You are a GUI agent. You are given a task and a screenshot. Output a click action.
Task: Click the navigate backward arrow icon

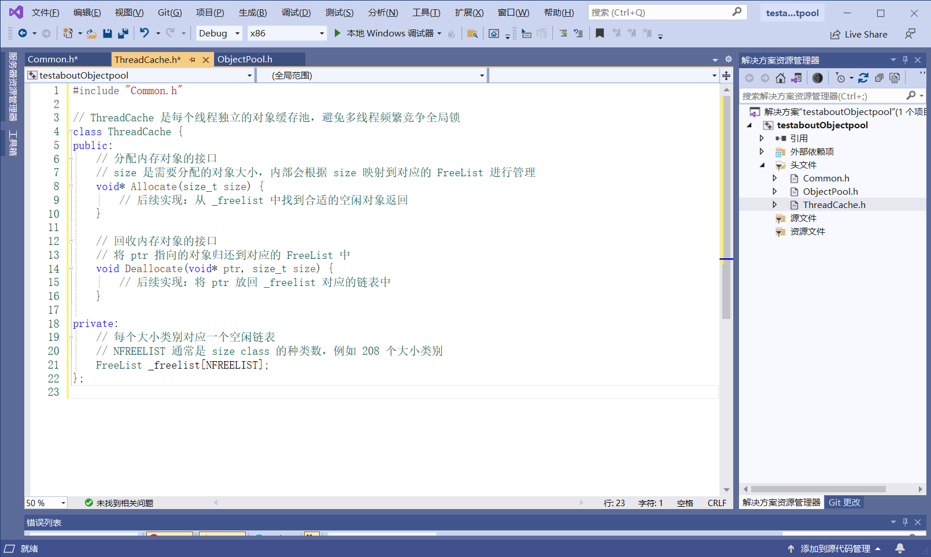[x=23, y=34]
